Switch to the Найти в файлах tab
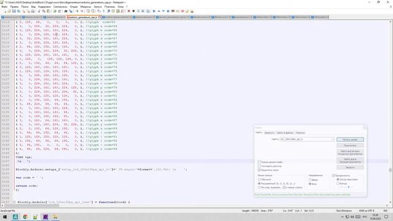Image resolution: width=393 pixels, height=221 pixels. [x=285, y=133]
